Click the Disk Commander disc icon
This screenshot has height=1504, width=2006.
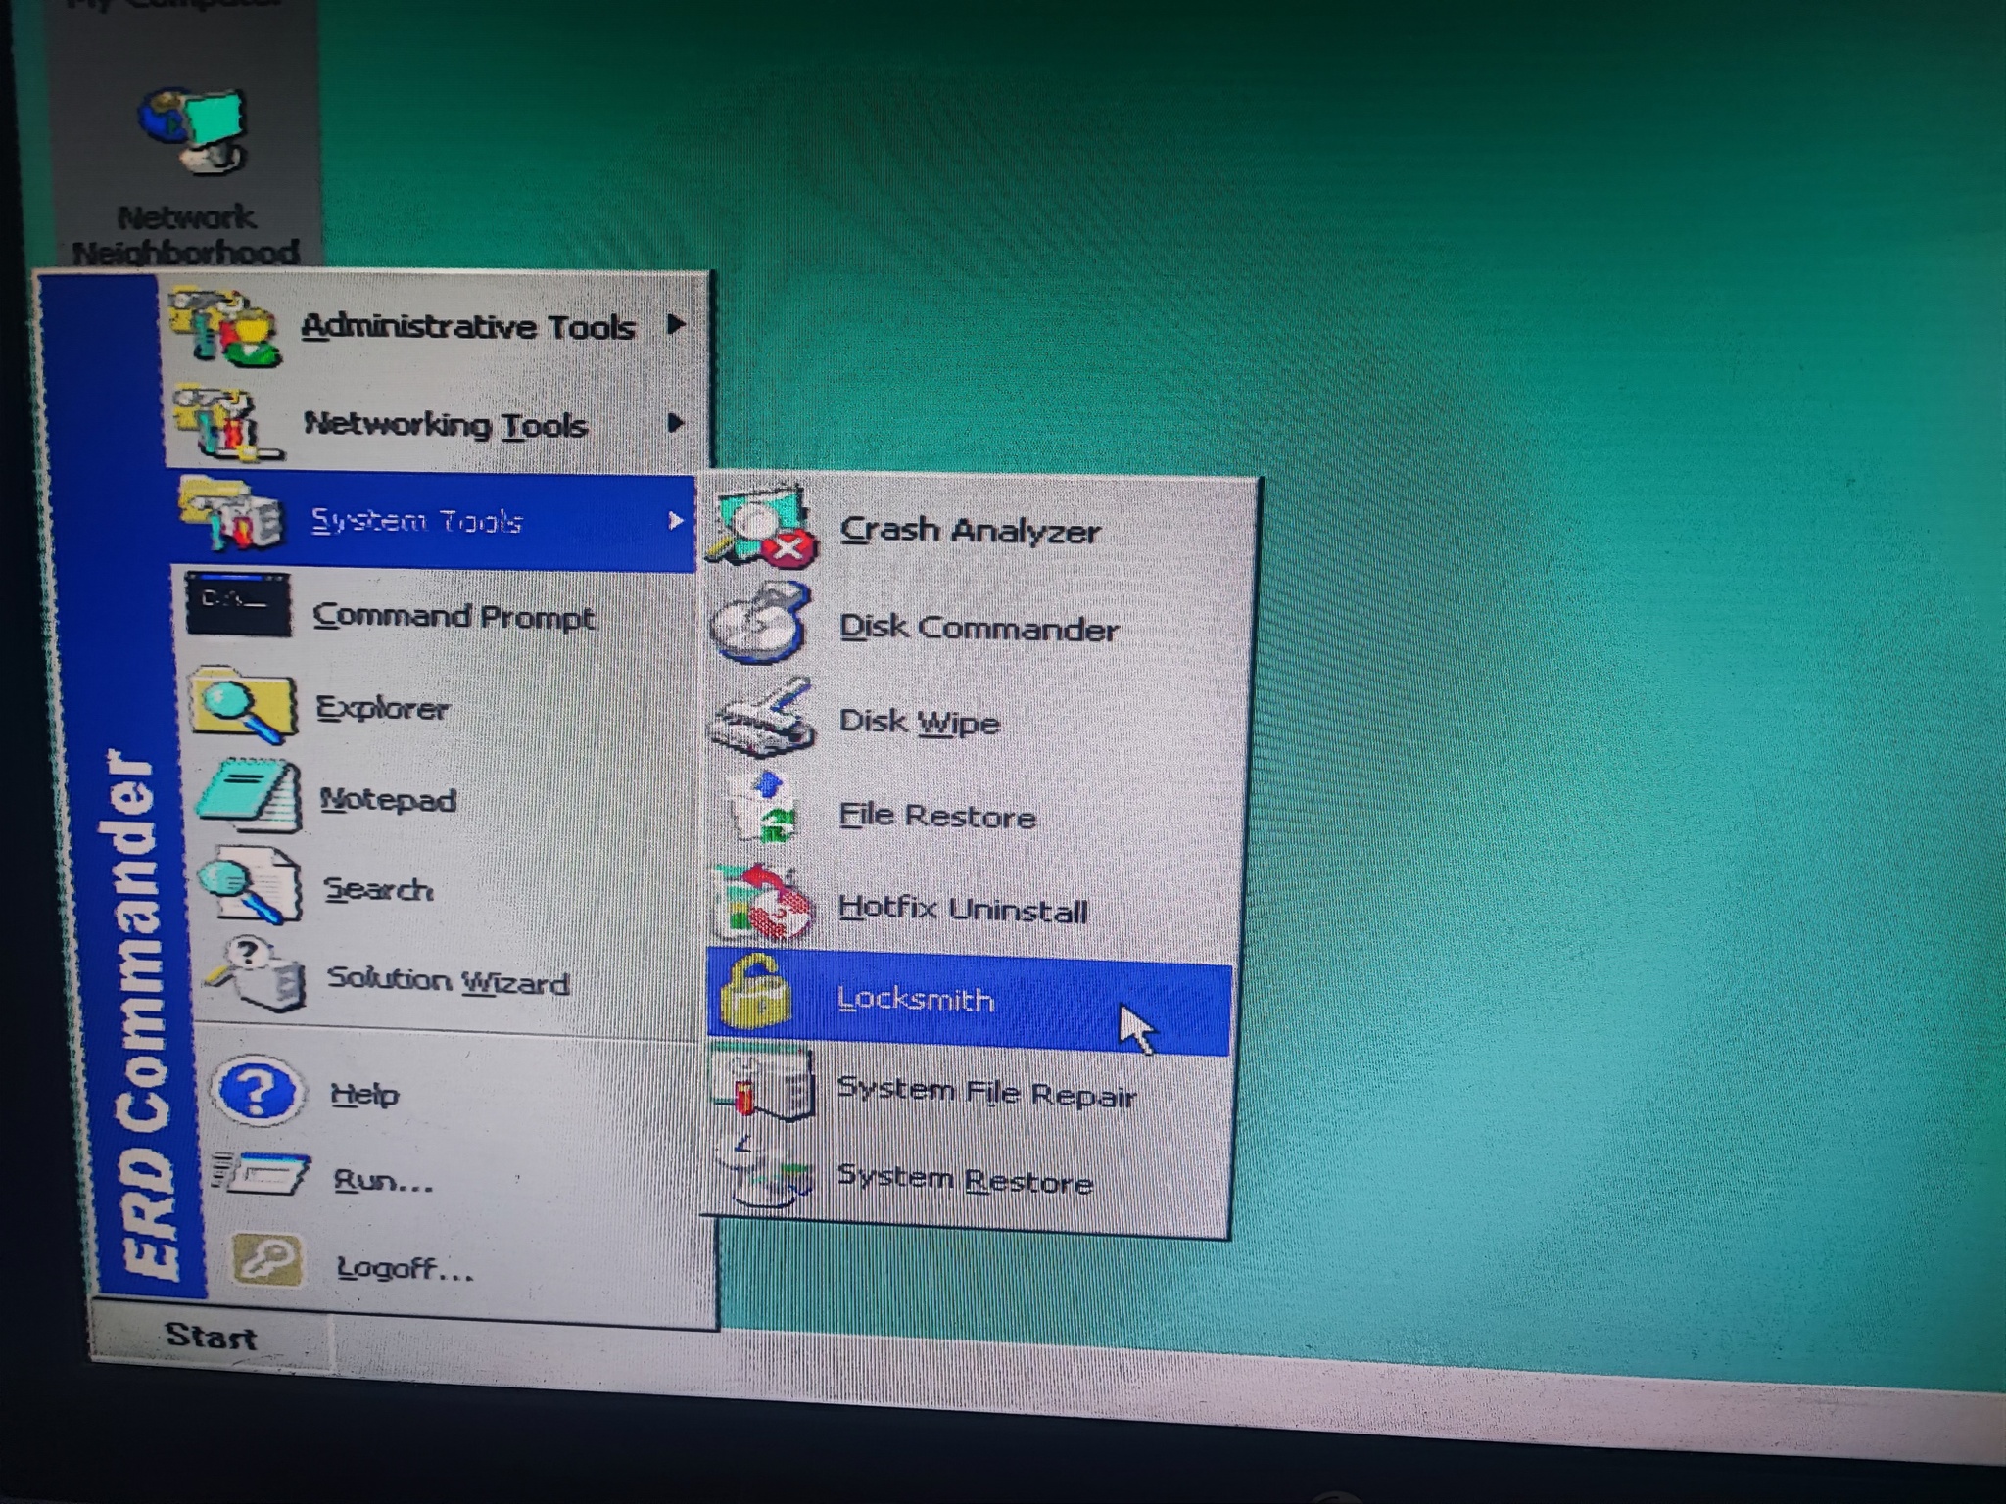761,623
